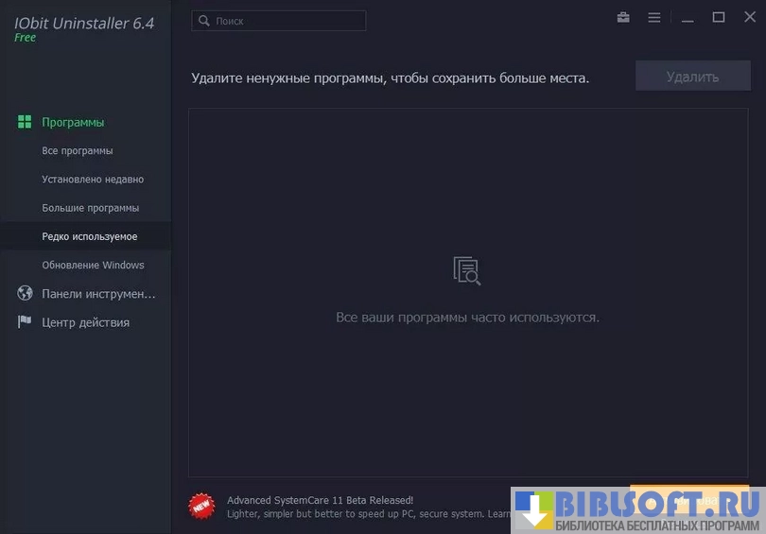Image resolution: width=766 pixels, height=534 pixels.
Task: Click the empty-list document search icon
Action: click(x=467, y=271)
